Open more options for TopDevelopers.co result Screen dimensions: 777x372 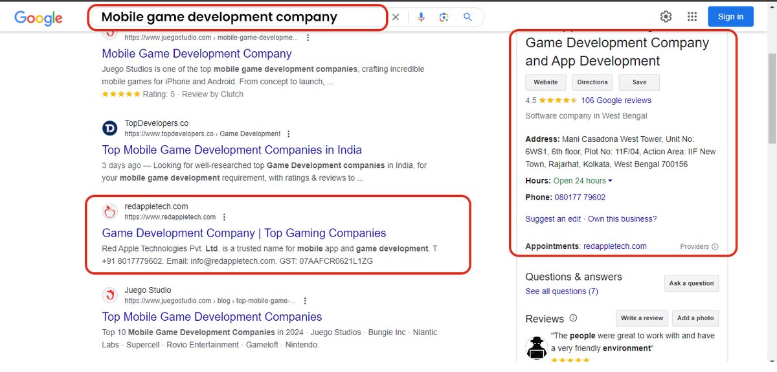coord(288,134)
